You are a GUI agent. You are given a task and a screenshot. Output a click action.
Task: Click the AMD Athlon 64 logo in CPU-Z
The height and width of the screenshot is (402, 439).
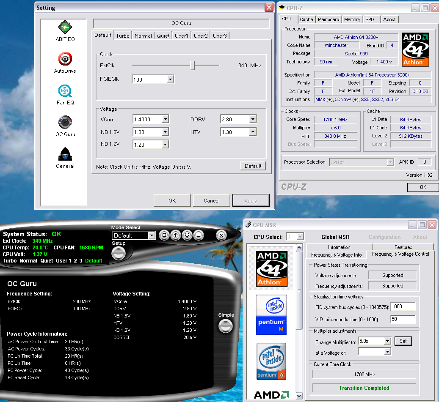(415, 49)
